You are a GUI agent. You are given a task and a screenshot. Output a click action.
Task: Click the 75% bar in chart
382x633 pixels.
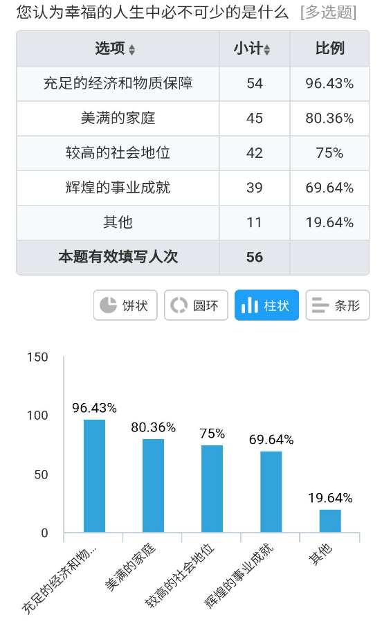pyautogui.click(x=212, y=489)
